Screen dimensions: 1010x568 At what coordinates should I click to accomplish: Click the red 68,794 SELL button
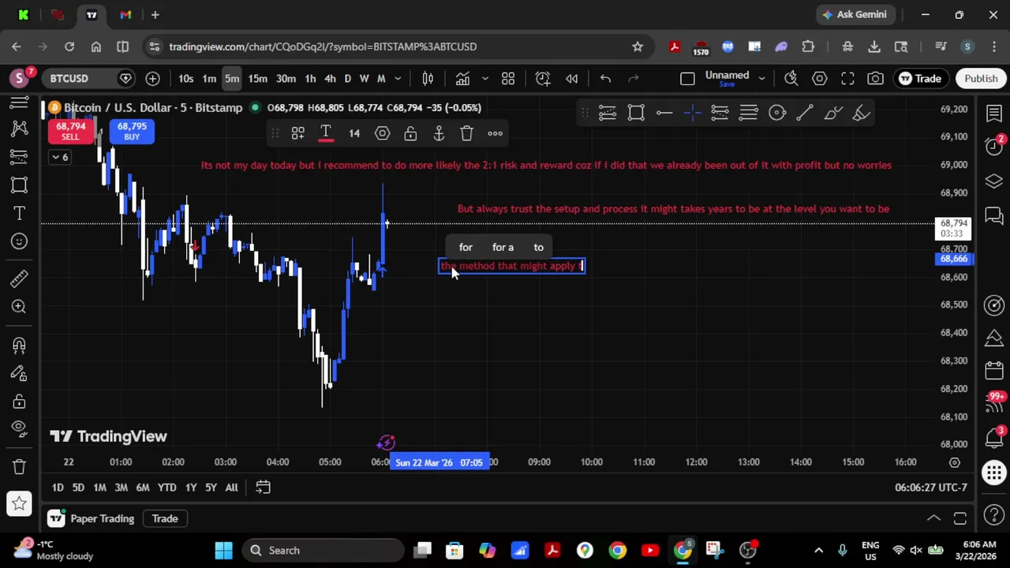70,131
